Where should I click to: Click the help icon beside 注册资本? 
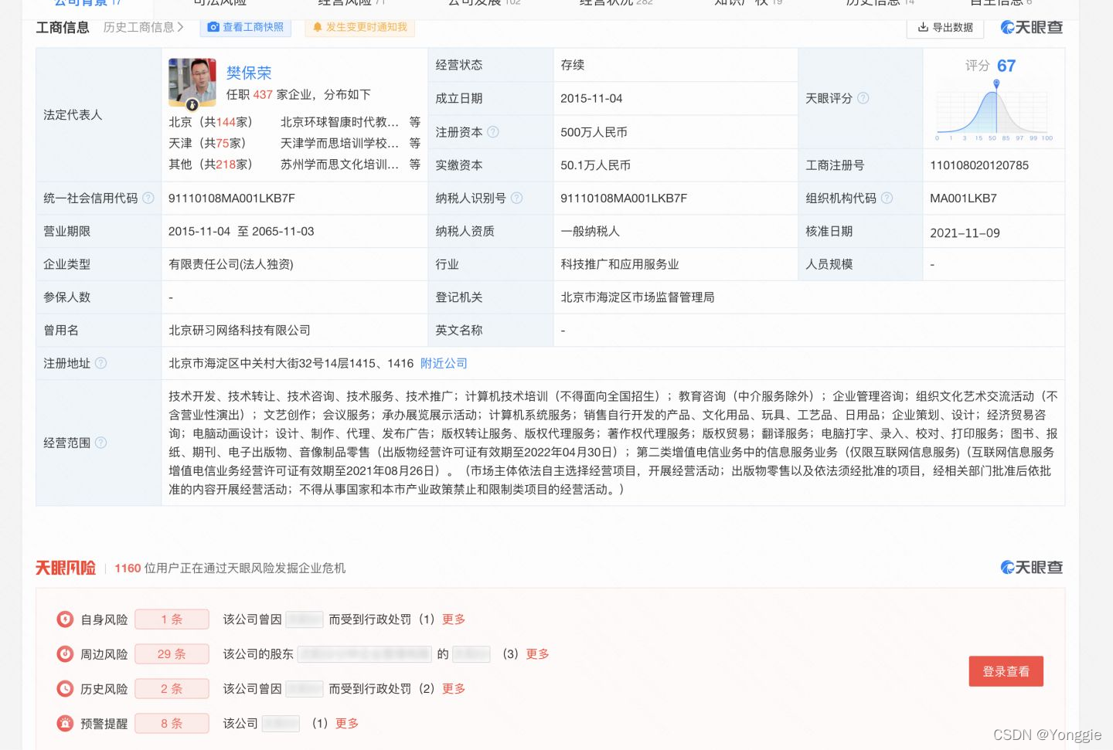[493, 132]
